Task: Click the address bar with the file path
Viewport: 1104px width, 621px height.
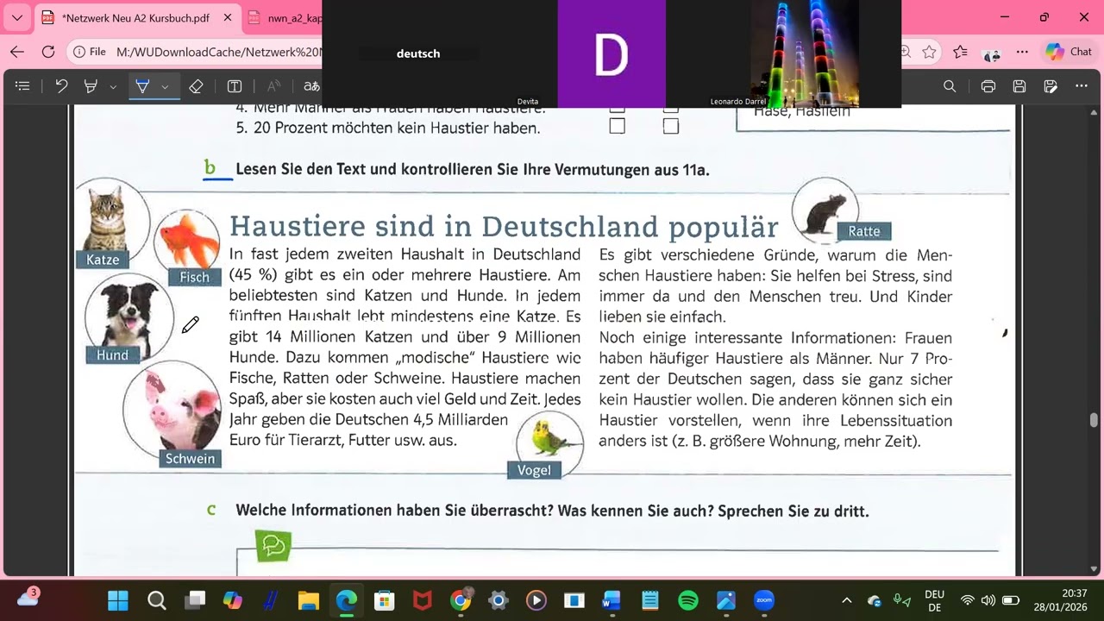Action: pos(217,52)
